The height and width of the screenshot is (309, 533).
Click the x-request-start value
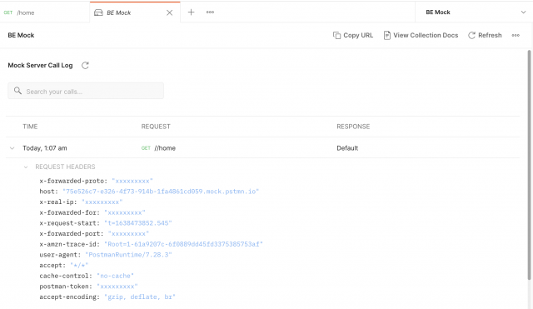point(138,223)
